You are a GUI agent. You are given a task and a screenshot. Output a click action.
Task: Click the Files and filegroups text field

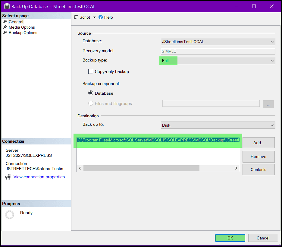tap(211, 103)
